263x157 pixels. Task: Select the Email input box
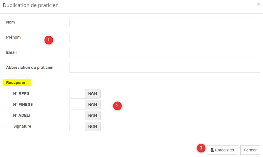[x=164, y=53]
